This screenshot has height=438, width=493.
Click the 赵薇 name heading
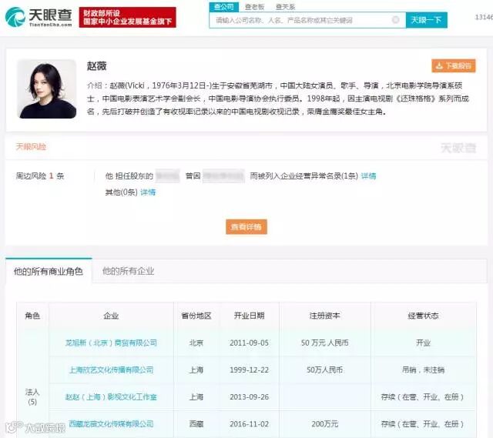click(x=97, y=66)
